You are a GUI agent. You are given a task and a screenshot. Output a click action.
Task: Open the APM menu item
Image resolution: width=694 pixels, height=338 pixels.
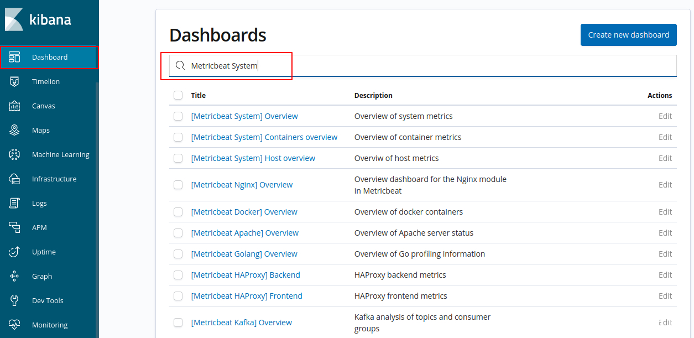coord(39,227)
